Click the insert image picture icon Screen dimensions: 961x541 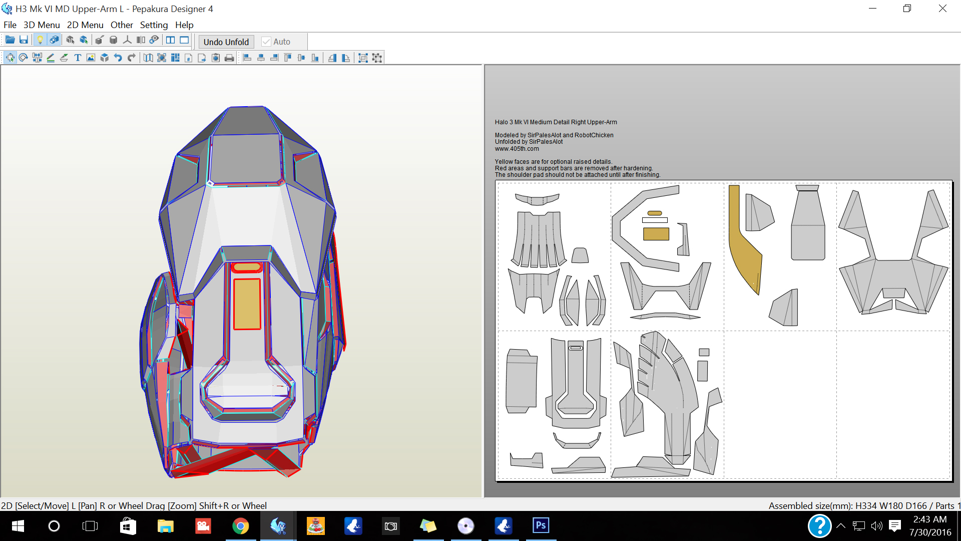point(91,58)
